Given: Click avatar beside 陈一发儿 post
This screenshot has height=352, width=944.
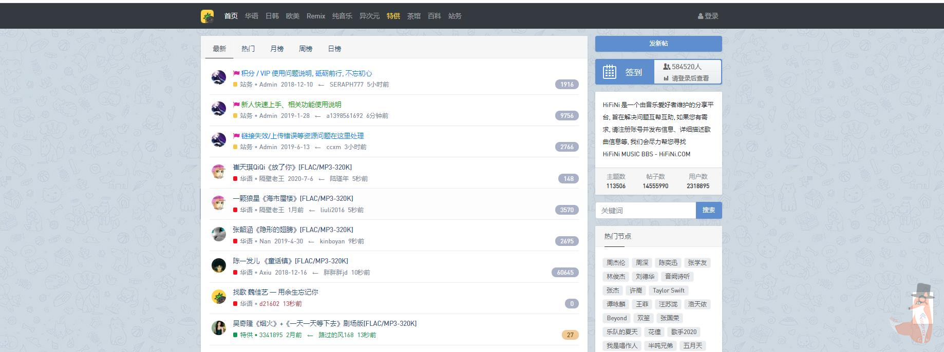Looking at the screenshot, I should point(219,265).
